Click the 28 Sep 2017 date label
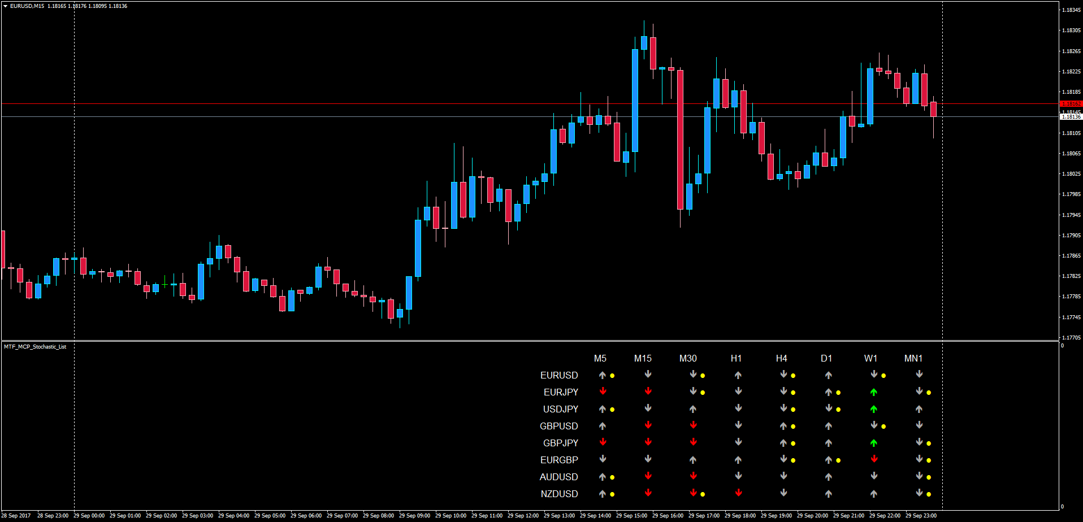Viewport: 1083px width, 522px height. [x=16, y=516]
